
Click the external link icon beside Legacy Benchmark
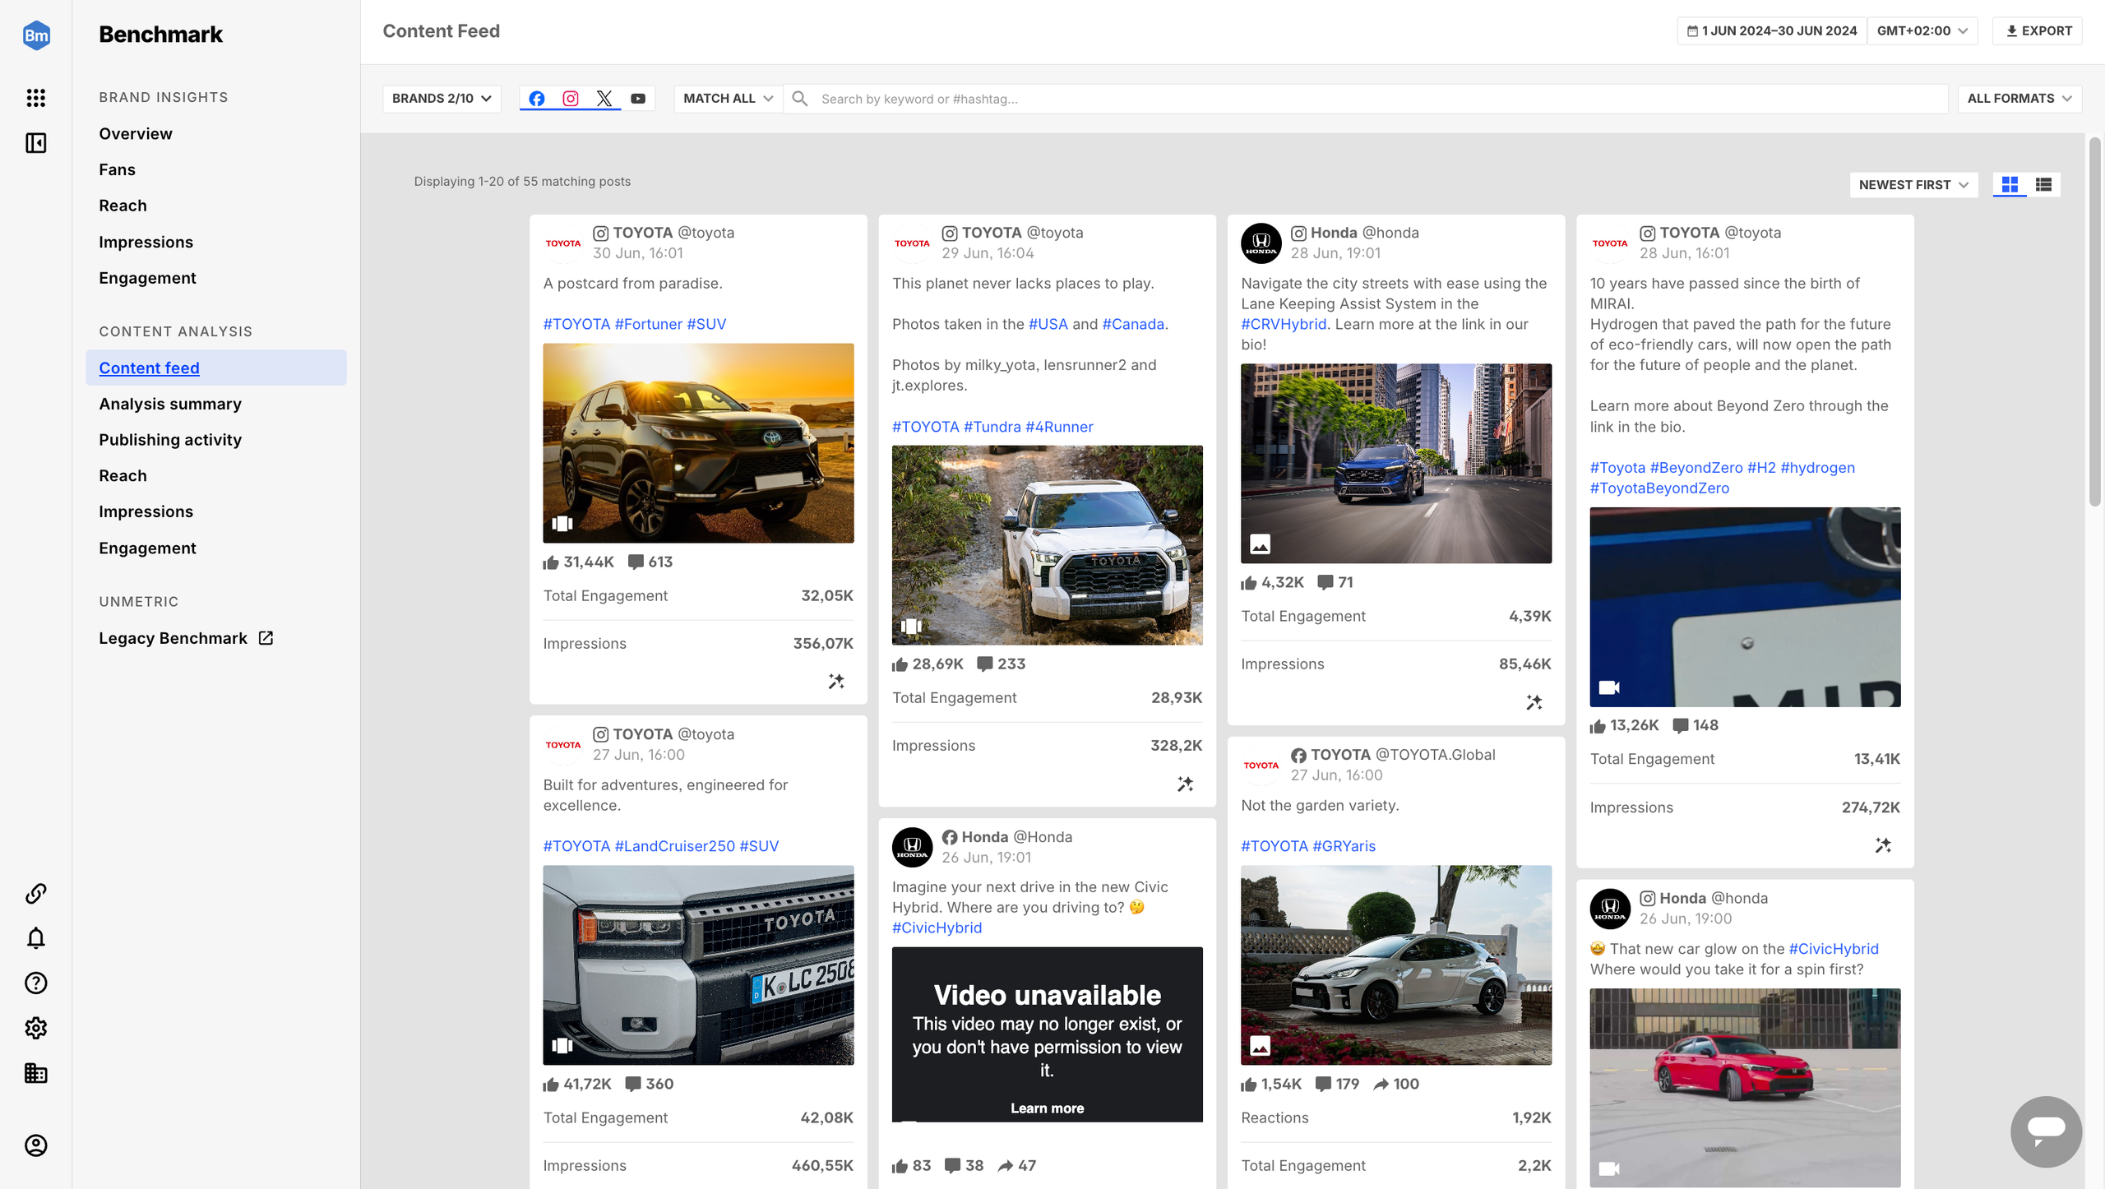[x=266, y=638]
